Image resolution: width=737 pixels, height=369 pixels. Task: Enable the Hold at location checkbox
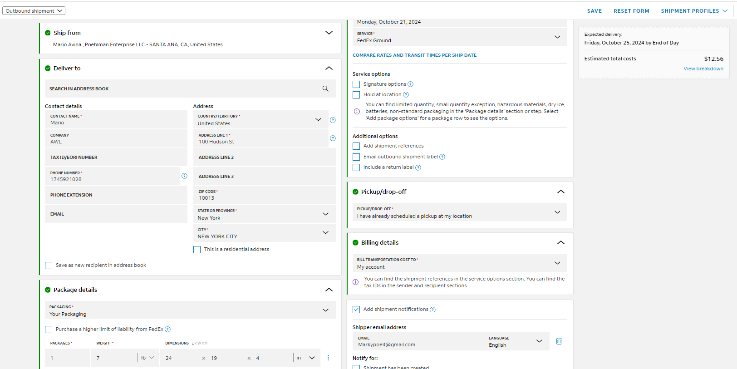tap(356, 95)
